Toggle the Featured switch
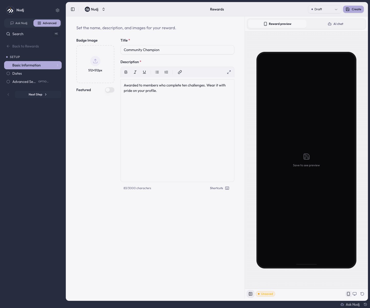 (110, 90)
